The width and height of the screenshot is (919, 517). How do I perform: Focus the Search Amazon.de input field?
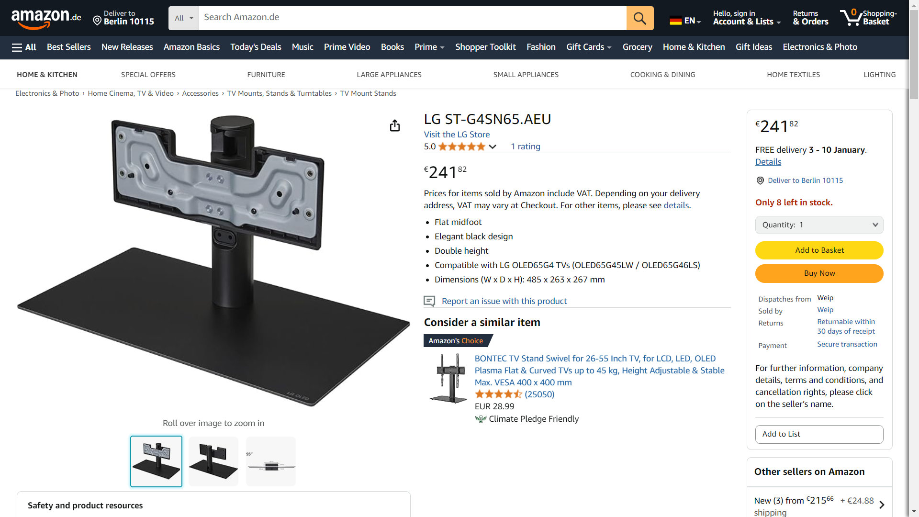[413, 18]
